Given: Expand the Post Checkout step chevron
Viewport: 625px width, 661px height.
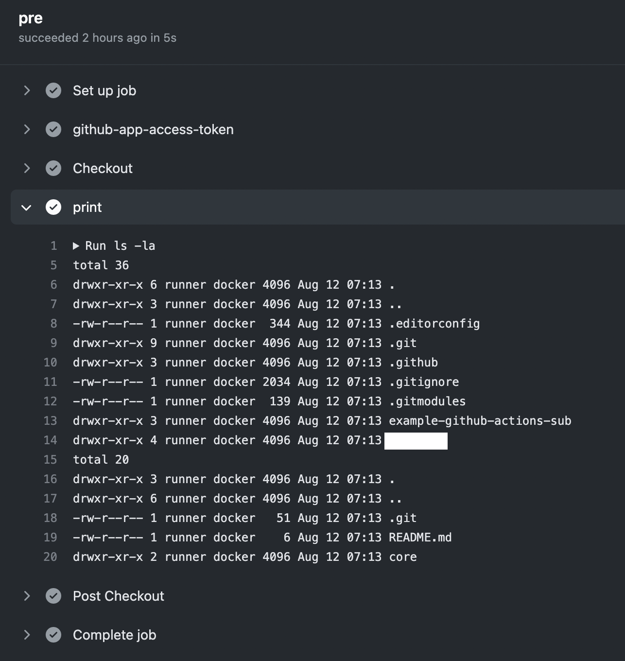Looking at the screenshot, I should click(x=27, y=596).
